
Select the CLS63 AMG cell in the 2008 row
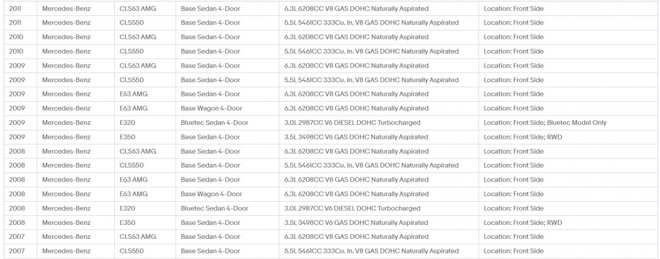(137, 151)
